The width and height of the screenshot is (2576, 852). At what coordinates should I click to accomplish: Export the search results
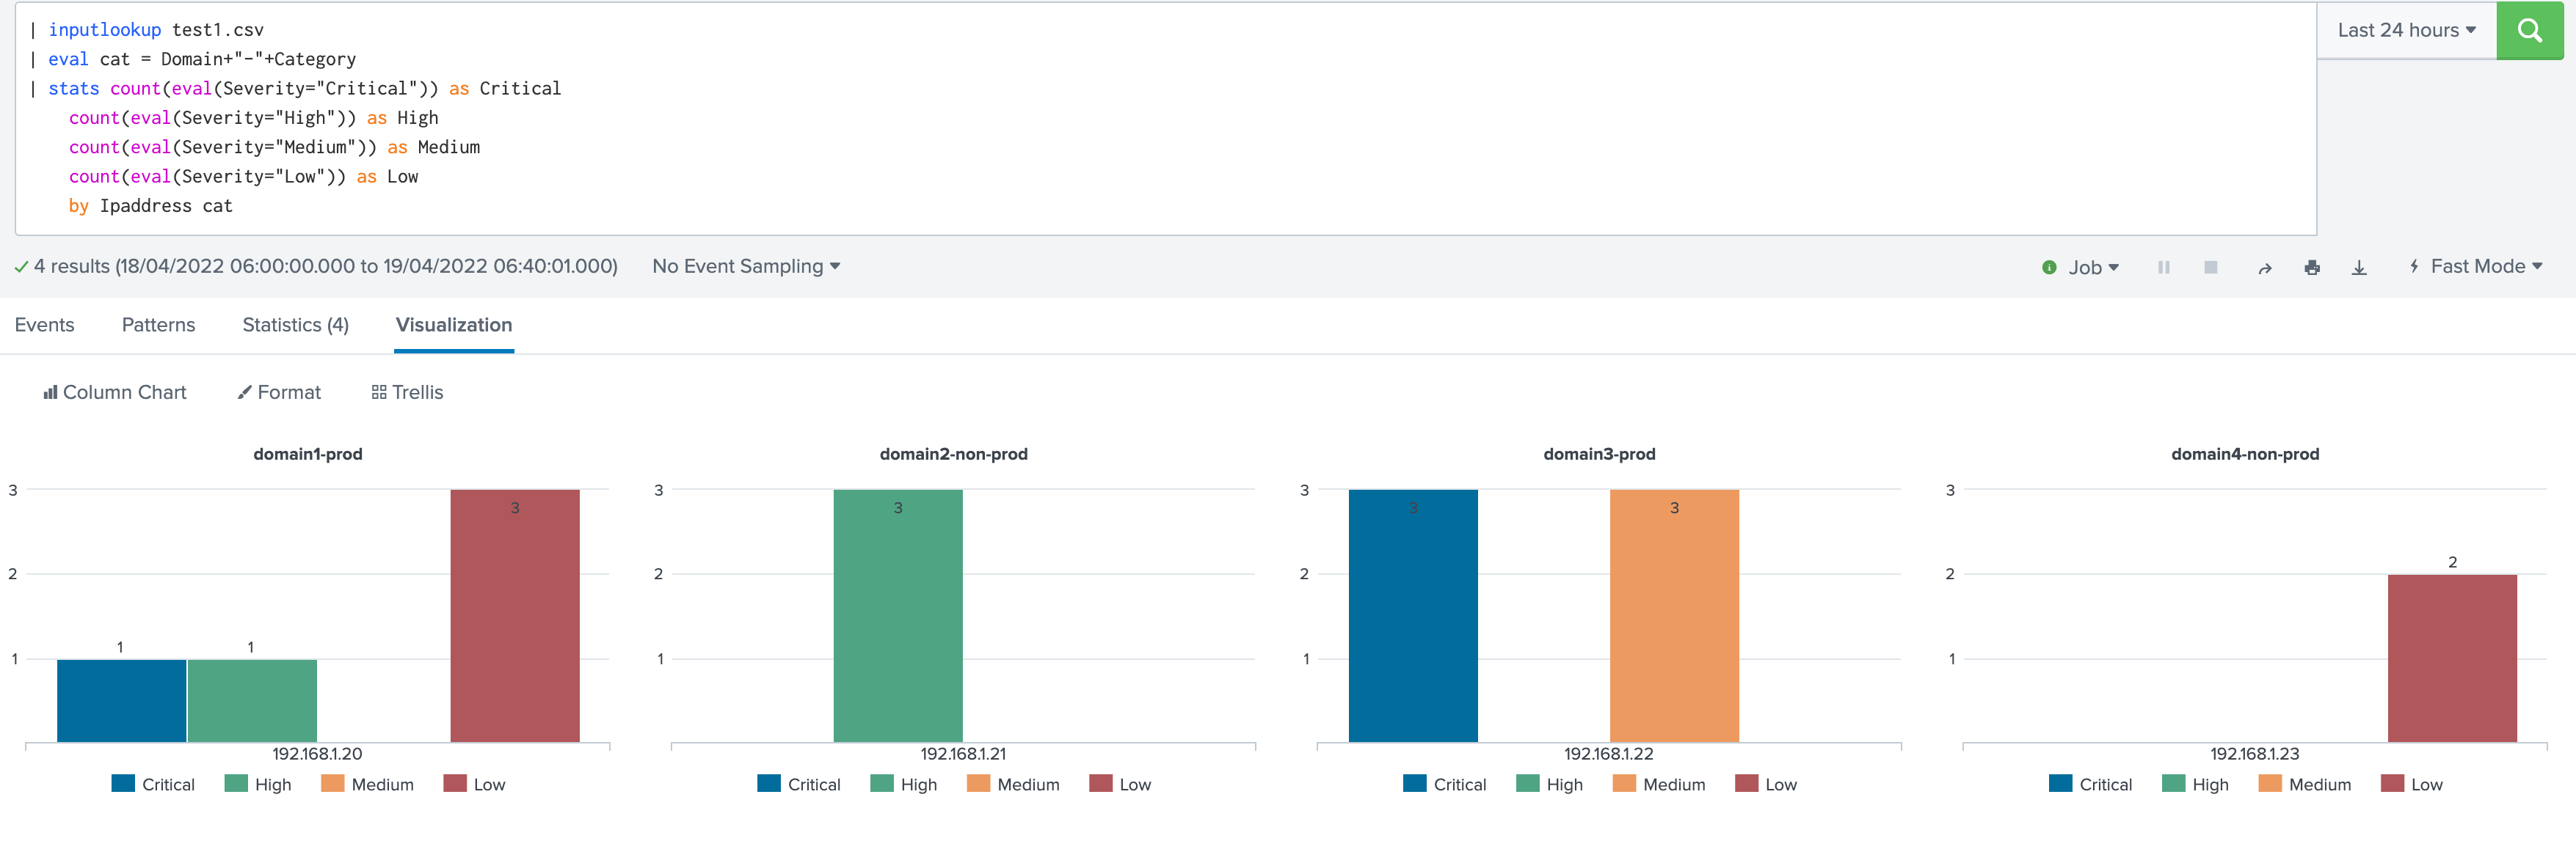[2359, 267]
